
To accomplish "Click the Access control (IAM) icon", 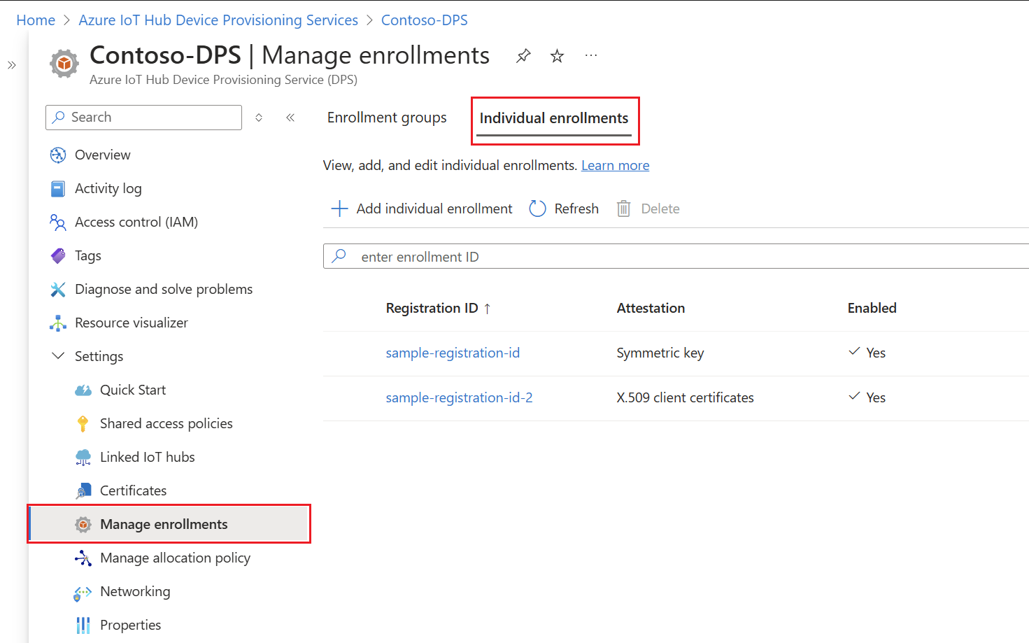I will pyautogui.click(x=58, y=222).
